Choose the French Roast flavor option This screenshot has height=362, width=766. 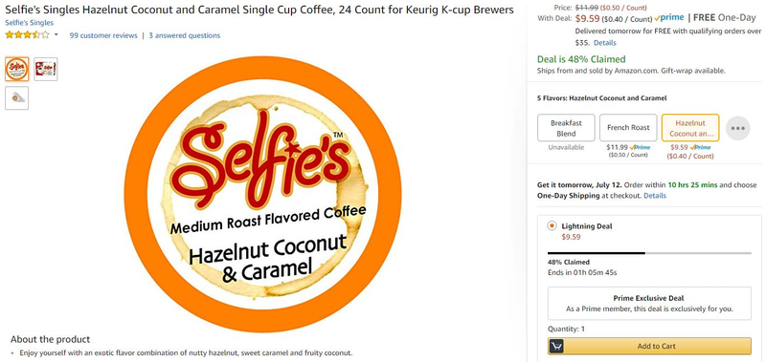click(x=628, y=128)
